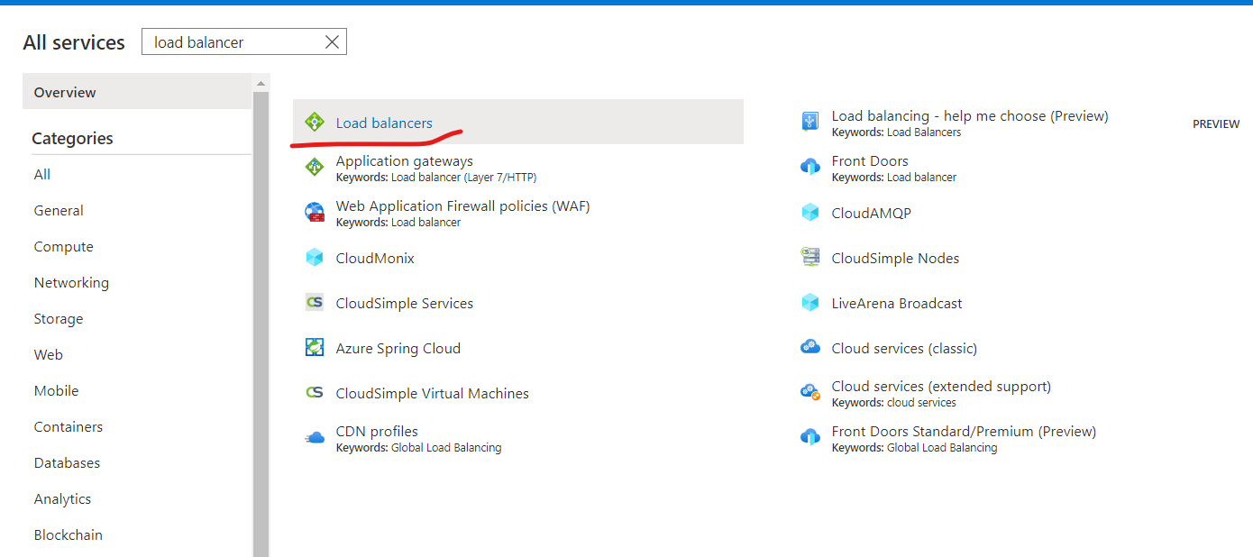
Task: Select the Databases category
Action: pos(67,462)
